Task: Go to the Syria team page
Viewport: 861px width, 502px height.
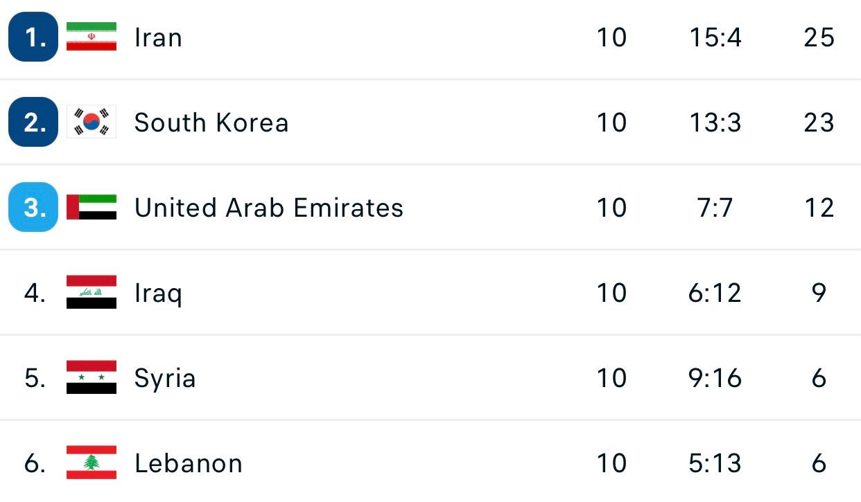Action: (x=165, y=379)
